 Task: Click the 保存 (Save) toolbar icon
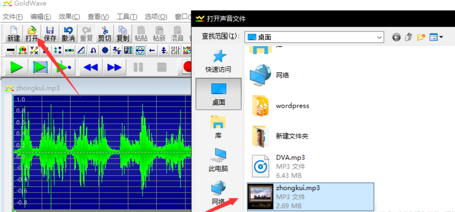pyautogui.click(x=50, y=33)
